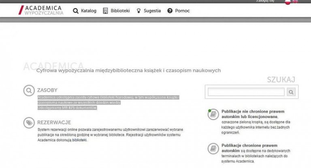The width and height of the screenshot is (311, 168).
Task: Click the question mark icon beside Pomoc
Action: pos(170,10)
